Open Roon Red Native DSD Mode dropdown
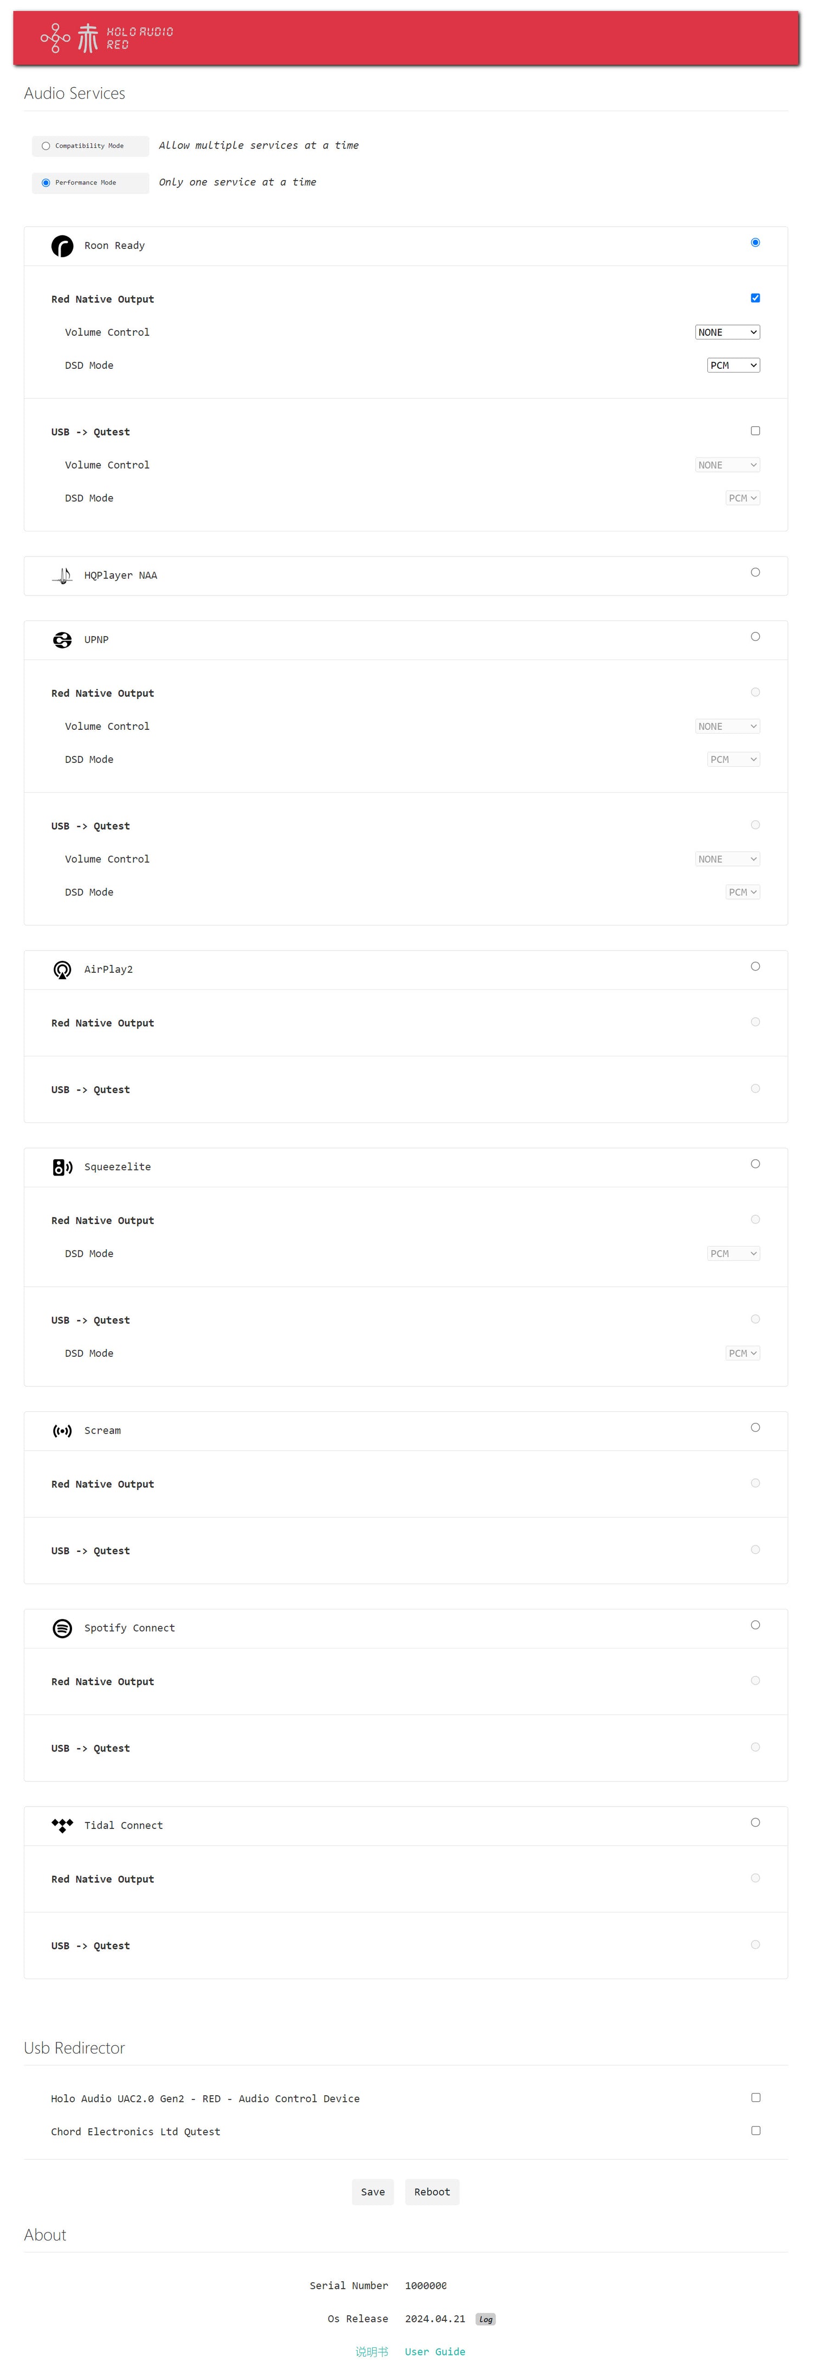This screenshot has width=813, height=2375. (733, 365)
